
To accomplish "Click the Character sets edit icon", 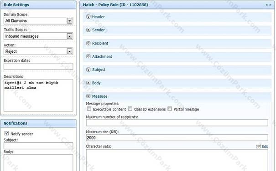I will (x=258, y=146).
